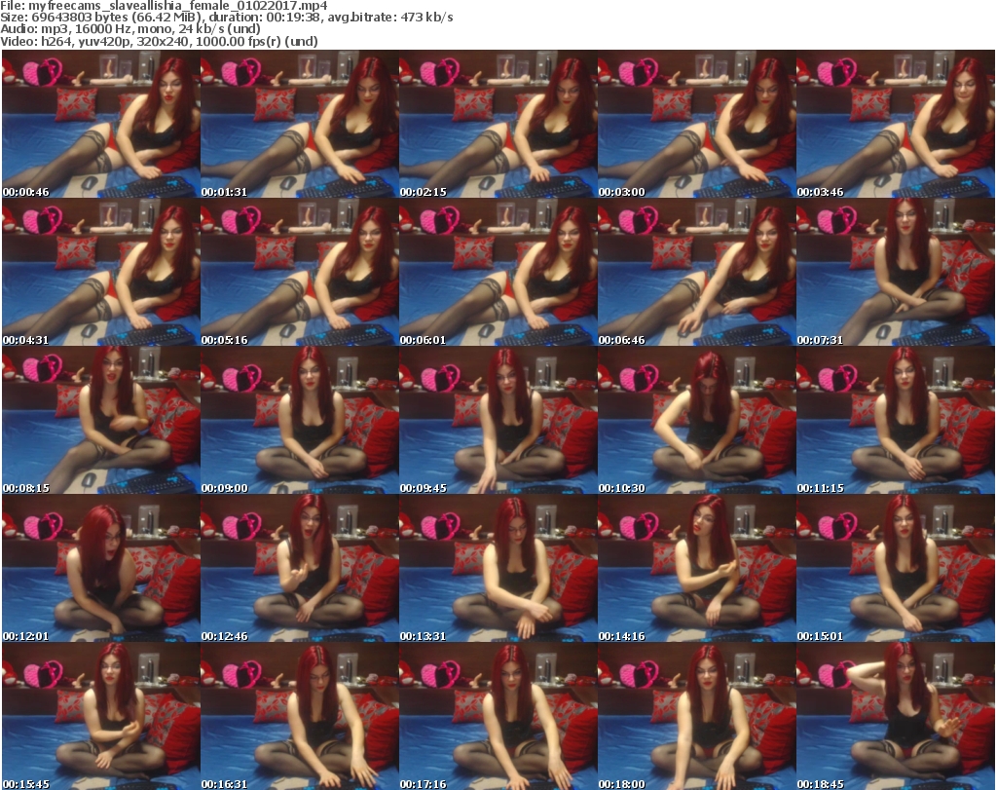Pick the thumbnail labeled 00:05:16
Image resolution: width=997 pixels, height=790 pixels.
tap(300, 272)
